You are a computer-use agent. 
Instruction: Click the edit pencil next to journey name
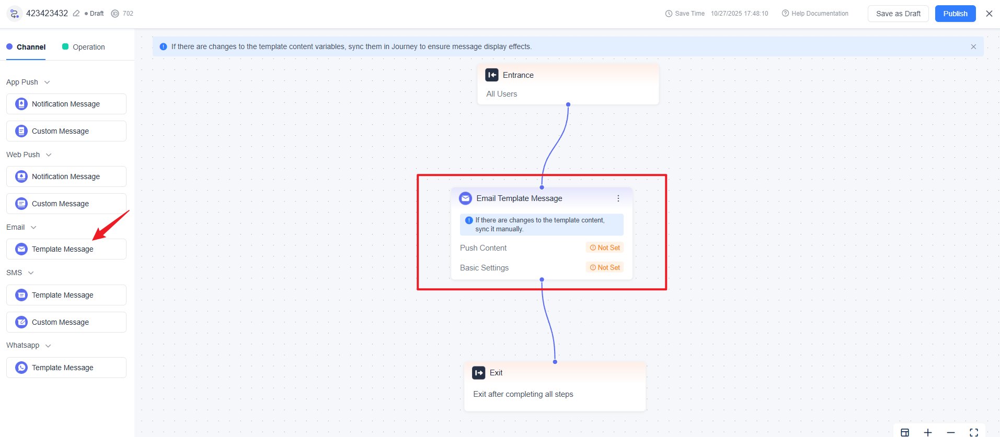tap(76, 14)
